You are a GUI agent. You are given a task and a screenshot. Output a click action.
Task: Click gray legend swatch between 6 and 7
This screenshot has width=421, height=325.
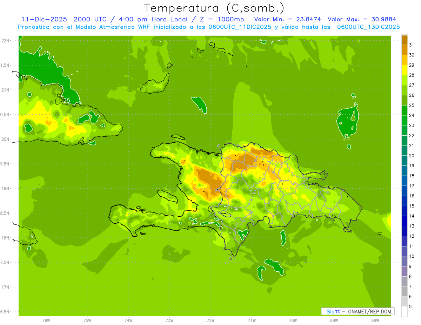pos(405,291)
